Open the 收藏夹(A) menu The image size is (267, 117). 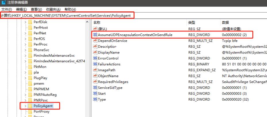click(53, 9)
